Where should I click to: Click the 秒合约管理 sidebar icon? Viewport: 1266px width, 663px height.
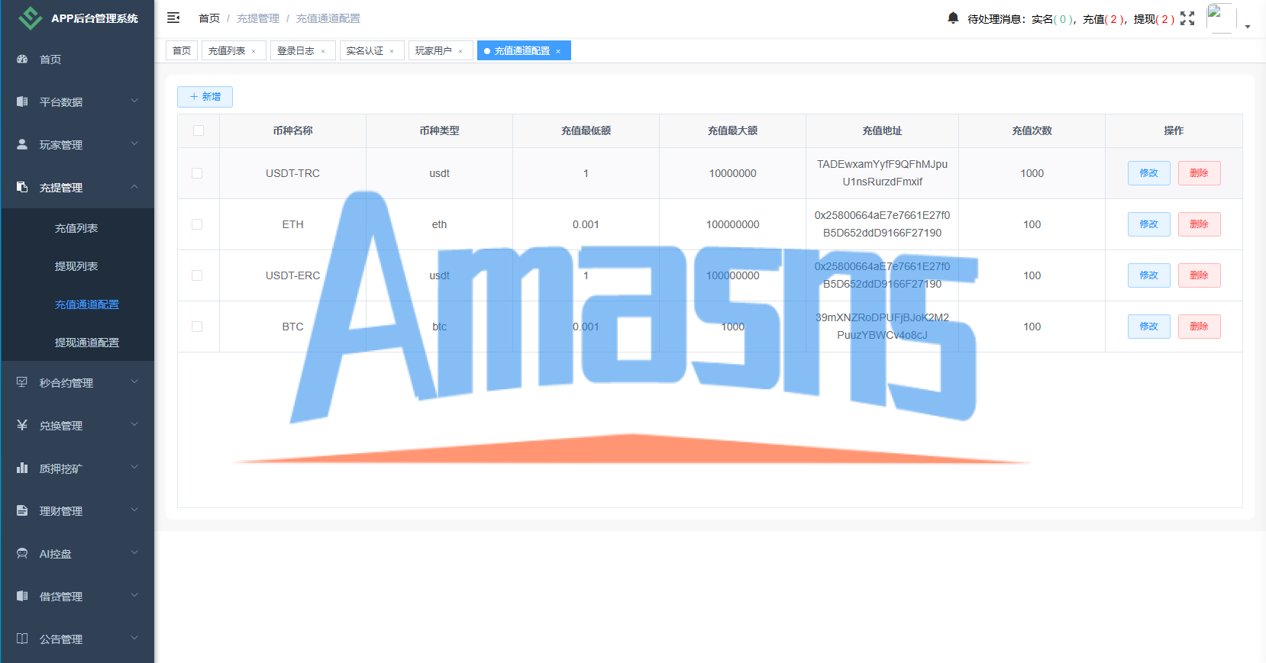22,382
